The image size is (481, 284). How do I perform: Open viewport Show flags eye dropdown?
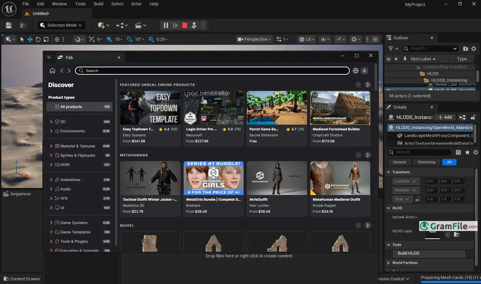(325, 39)
